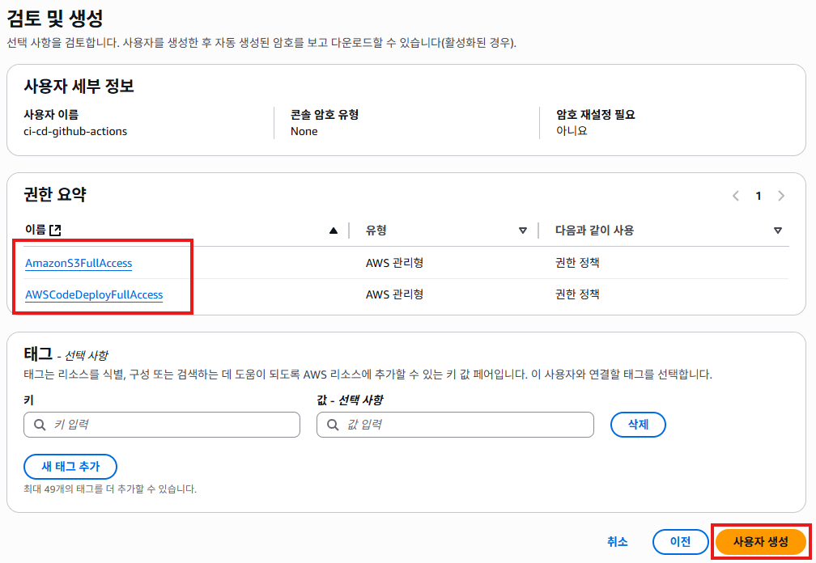
Task: Click the search icon in key field
Action: [40, 425]
